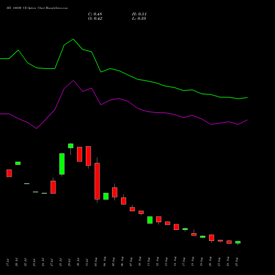Click the red candlestick above 20 Aug
The width and height of the screenshot is (275, 275).
pos(212,238)
